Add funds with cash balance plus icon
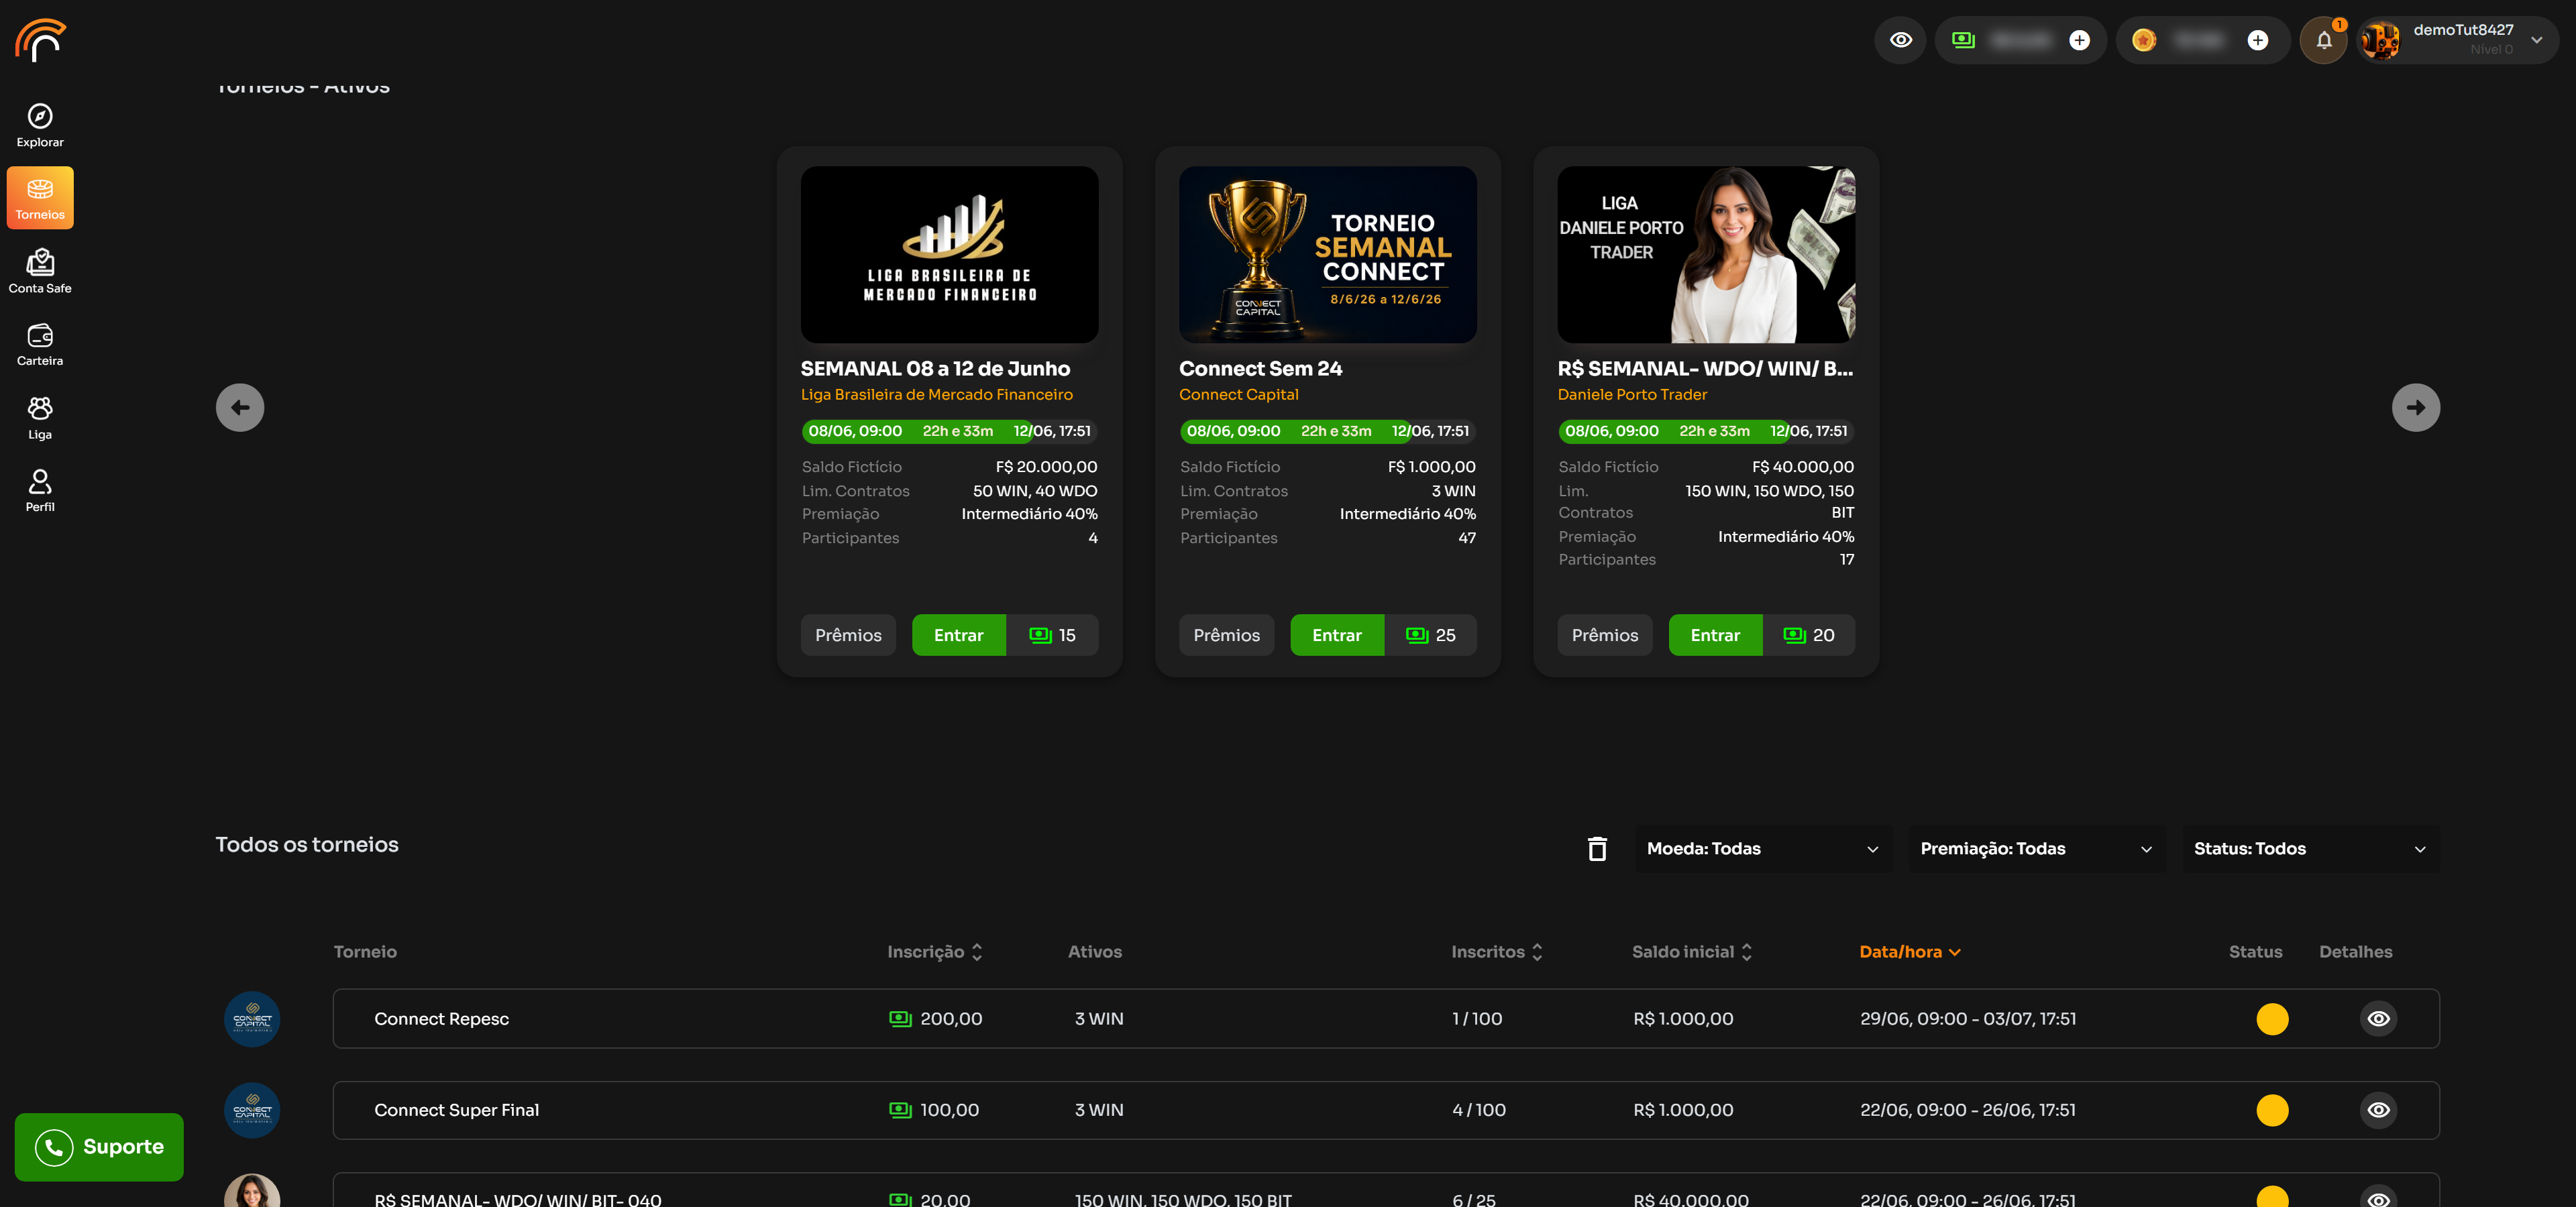The width and height of the screenshot is (2576, 1207). click(2080, 40)
